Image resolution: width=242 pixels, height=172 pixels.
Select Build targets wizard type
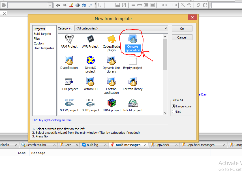point(42,34)
